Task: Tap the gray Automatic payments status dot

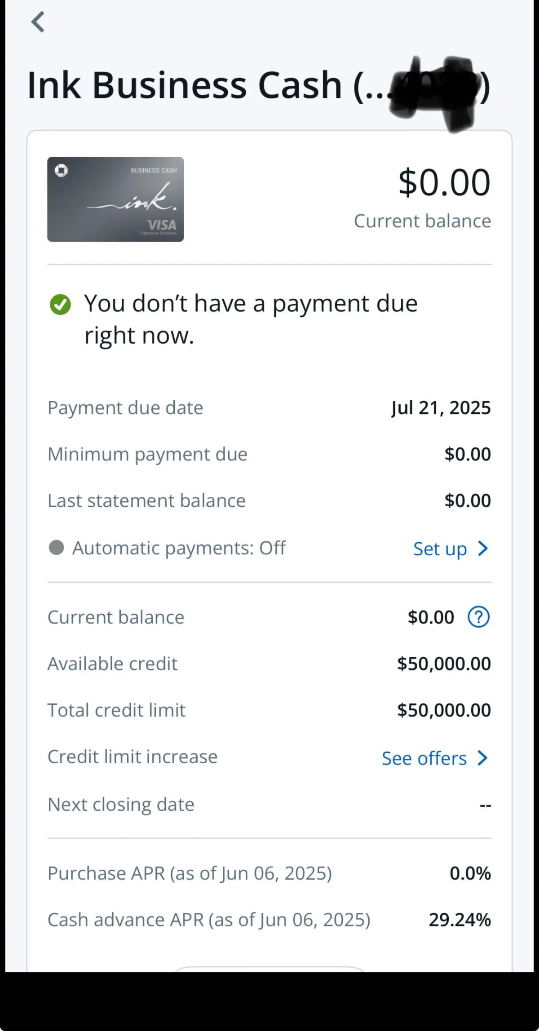Action: click(x=56, y=548)
